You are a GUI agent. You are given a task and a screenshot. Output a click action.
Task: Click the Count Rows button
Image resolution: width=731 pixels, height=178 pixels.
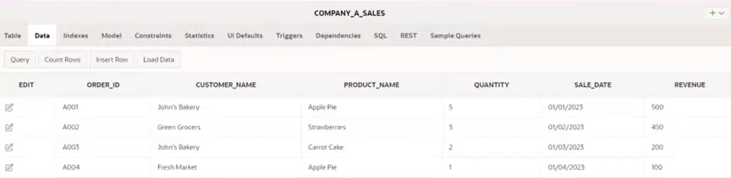click(62, 59)
